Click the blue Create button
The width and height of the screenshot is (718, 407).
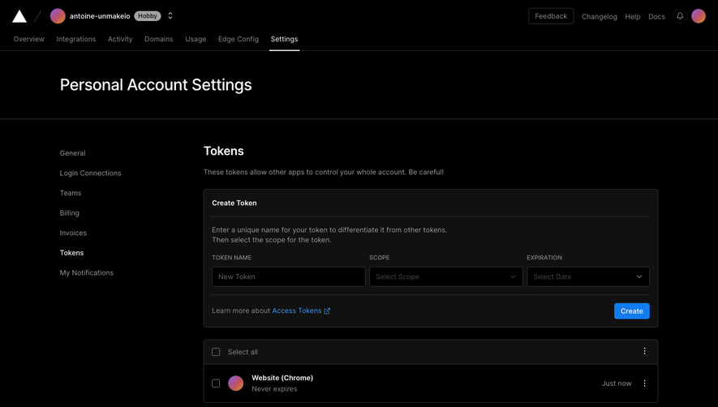[631, 311]
